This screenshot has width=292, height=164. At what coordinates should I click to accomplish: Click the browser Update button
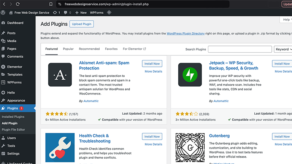(x=287, y=4)
